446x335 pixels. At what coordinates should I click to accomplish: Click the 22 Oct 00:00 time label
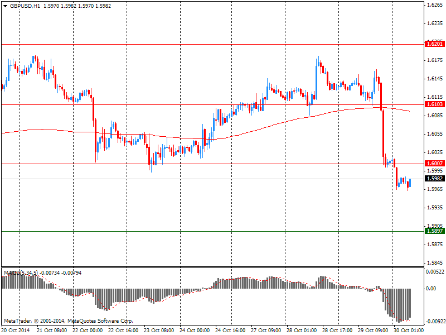click(88, 330)
